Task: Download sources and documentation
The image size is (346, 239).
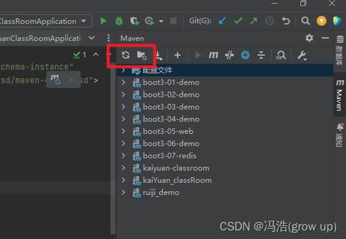Action: pyautogui.click(x=159, y=56)
